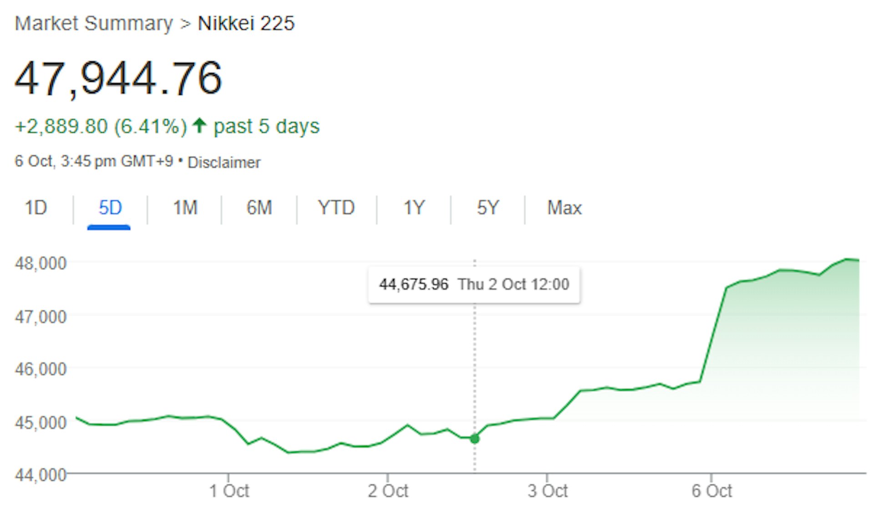Open the 1M chart range
The image size is (874, 516).
(x=185, y=208)
